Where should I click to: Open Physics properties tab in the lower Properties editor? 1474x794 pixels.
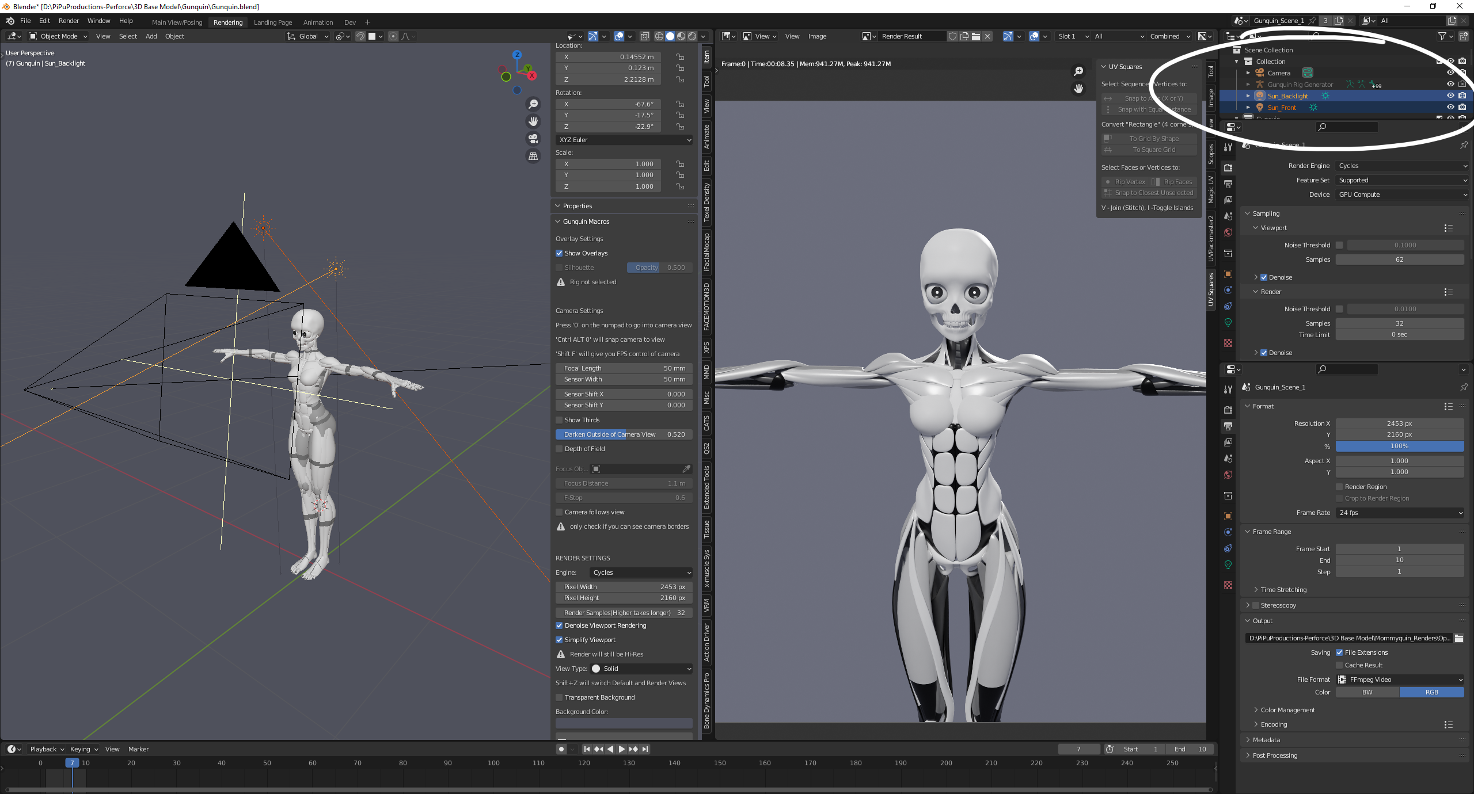click(x=1228, y=532)
